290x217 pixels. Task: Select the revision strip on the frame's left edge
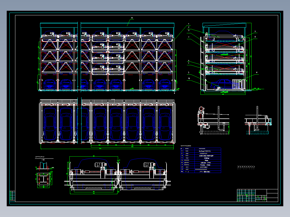coord(12,196)
